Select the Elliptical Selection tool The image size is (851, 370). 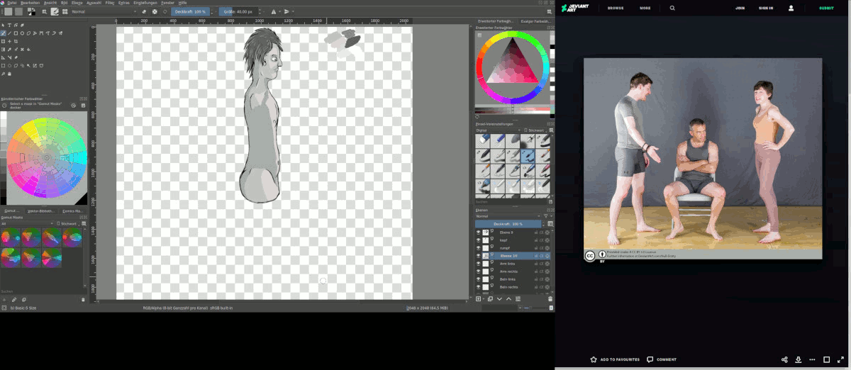(x=9, y=65)
